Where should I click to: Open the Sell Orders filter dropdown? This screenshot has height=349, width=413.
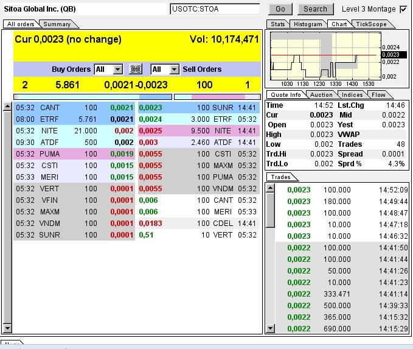point(174,69)
